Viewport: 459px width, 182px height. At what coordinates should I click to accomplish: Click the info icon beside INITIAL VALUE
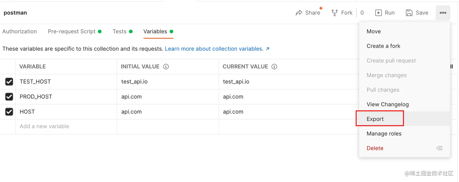166,67
